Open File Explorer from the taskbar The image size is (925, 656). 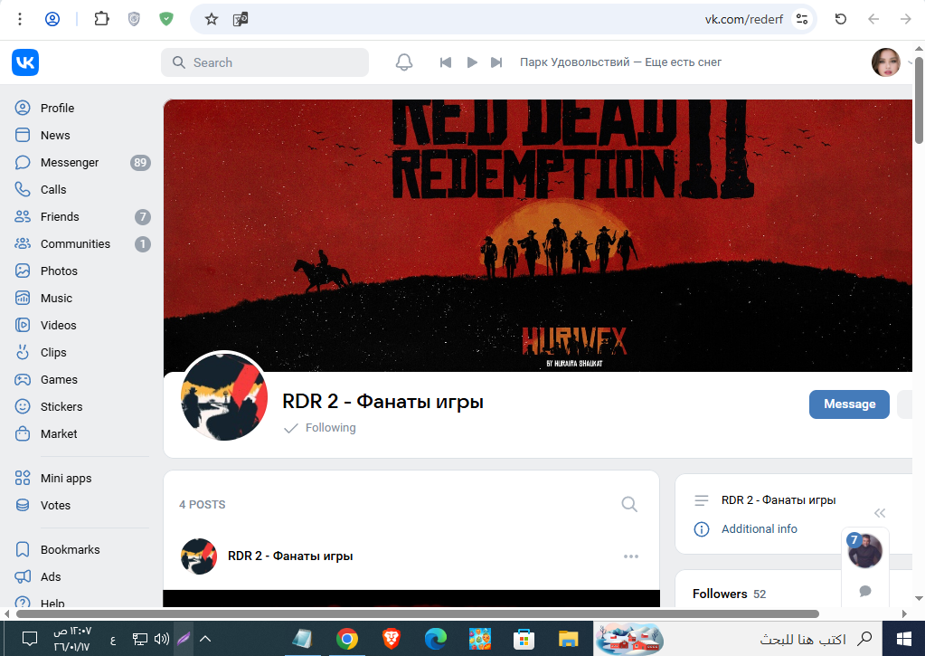click(568, 639)
